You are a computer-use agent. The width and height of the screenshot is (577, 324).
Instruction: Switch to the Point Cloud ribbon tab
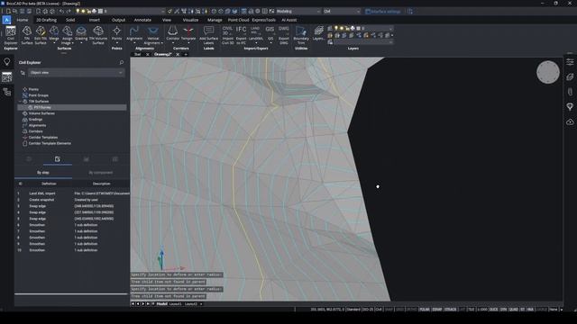(x=238, y=20)
